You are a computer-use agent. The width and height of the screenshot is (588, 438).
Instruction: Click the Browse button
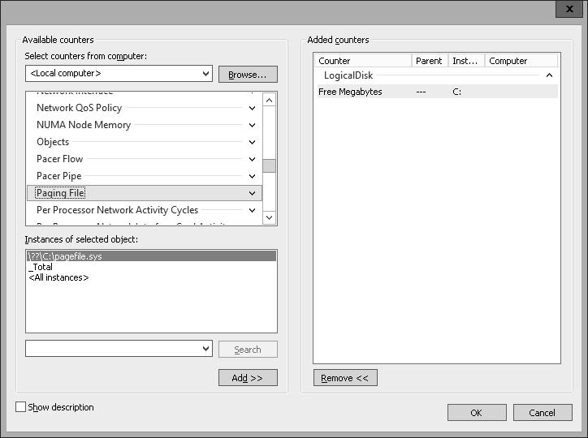click(x=248, y=75)
